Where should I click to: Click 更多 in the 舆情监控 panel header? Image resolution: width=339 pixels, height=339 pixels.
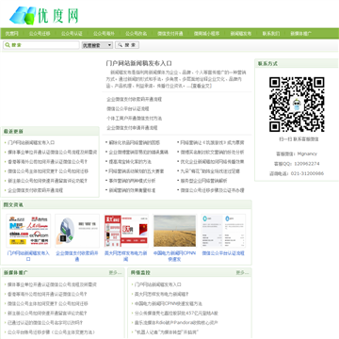click(x=242, y=273)
